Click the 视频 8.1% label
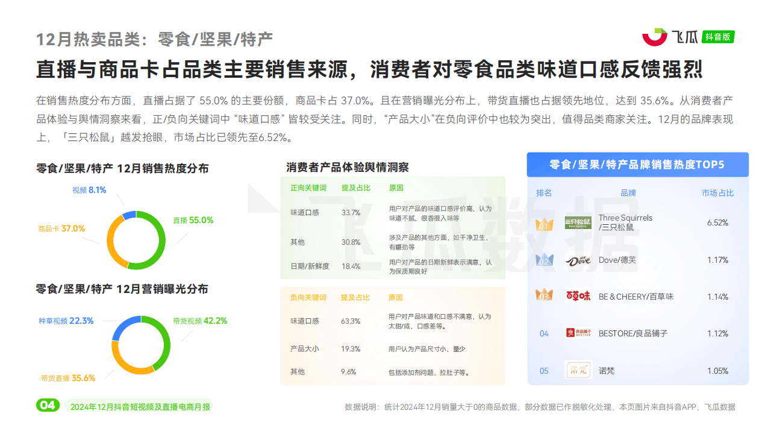This screenshot has width=771, height=434. [89, 190]
